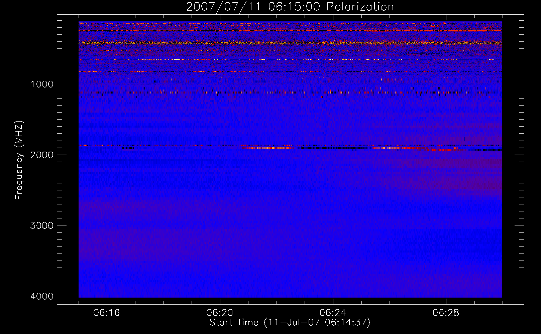The image size is (541, 334).
Task: Click the 1000 frequency tick label
Action: pyautogui.click(x=42, y=84)
